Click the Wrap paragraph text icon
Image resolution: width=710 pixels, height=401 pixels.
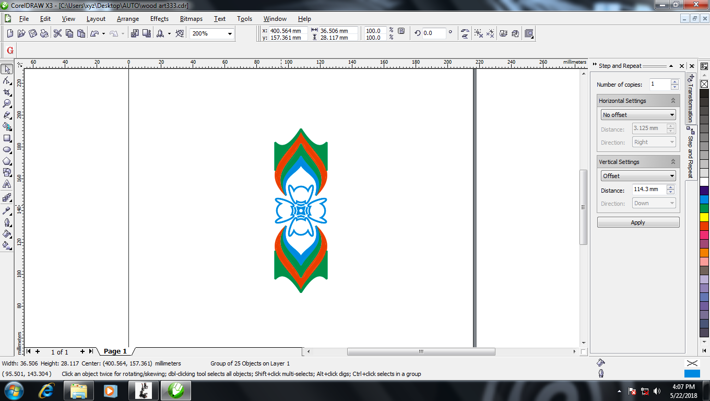pyautogui.click(x=529, y=33)
